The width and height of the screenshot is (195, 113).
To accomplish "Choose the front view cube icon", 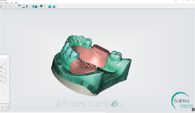I will click(x=36, y=6).
